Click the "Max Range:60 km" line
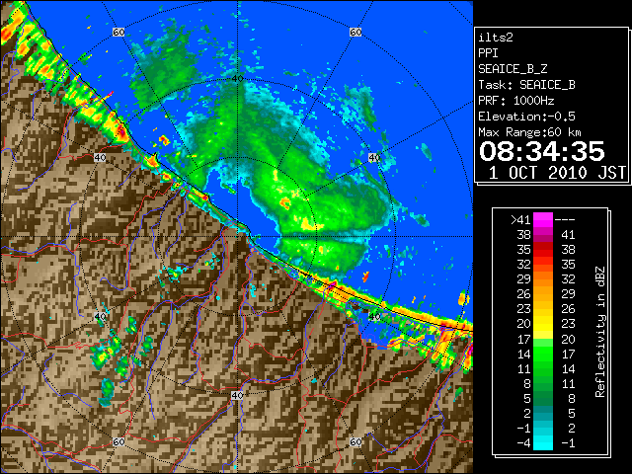 click(x=529, y=132)
